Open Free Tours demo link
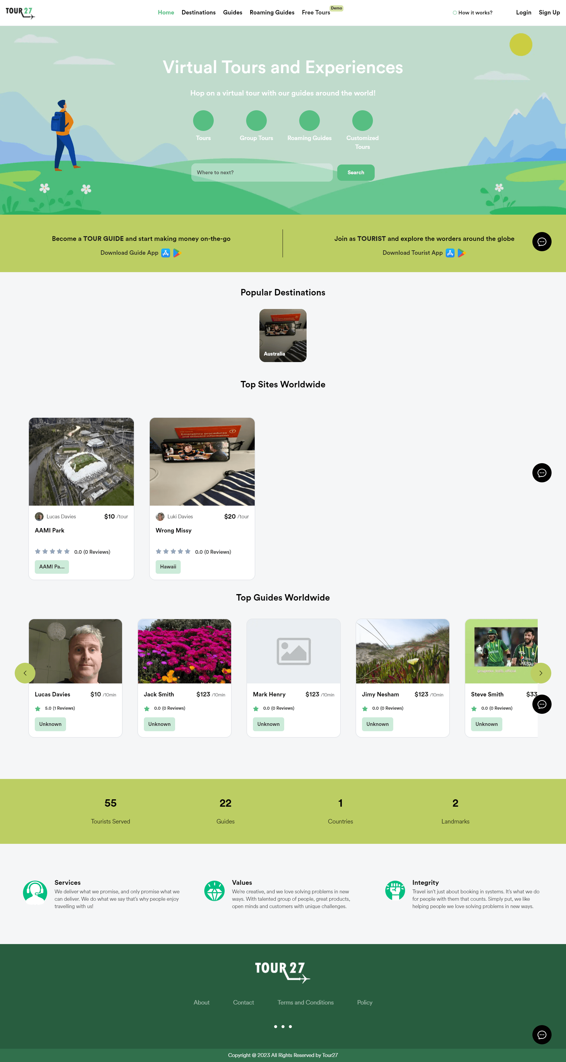Viewport: 566px width, 1062px height. coord(316,12)
